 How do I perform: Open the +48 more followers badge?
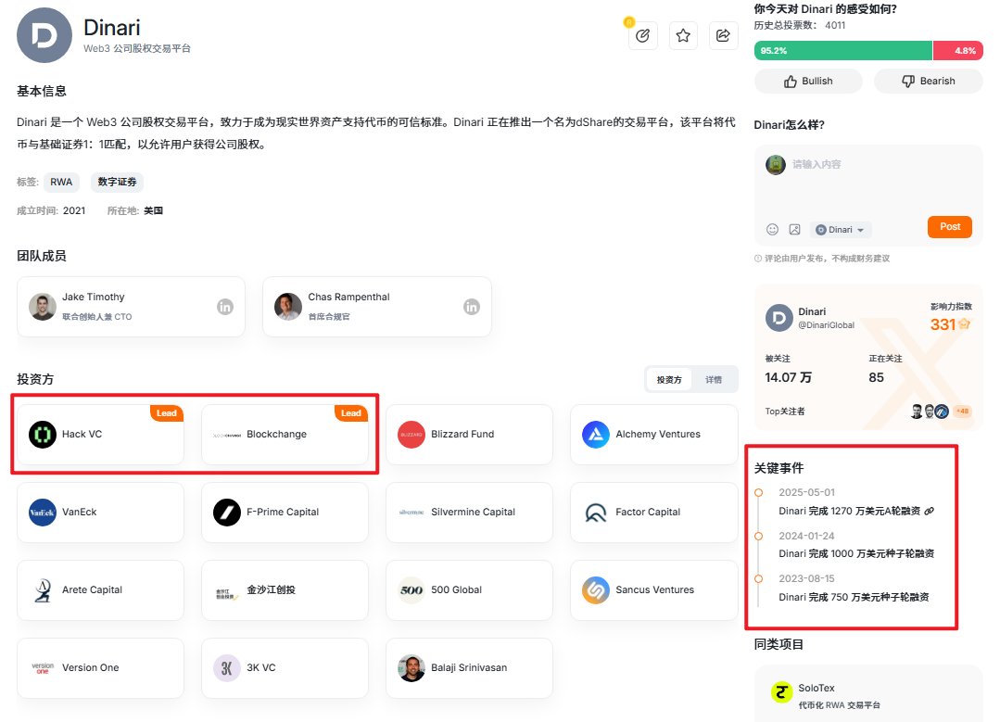(962, 412)
